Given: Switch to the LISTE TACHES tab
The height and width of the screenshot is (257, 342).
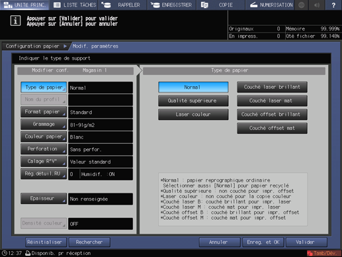Looking at the screenshot, I should (x=75, y=5).
